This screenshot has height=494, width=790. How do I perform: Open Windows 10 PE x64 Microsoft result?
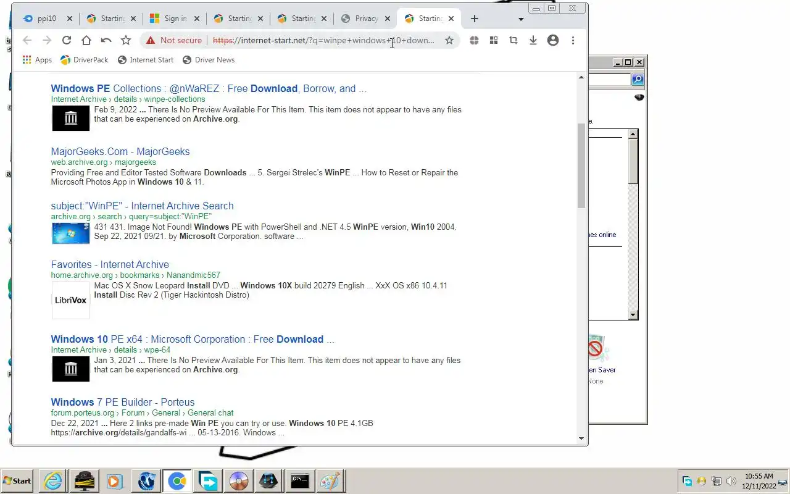pyautogui.click(x=193, y=339)
